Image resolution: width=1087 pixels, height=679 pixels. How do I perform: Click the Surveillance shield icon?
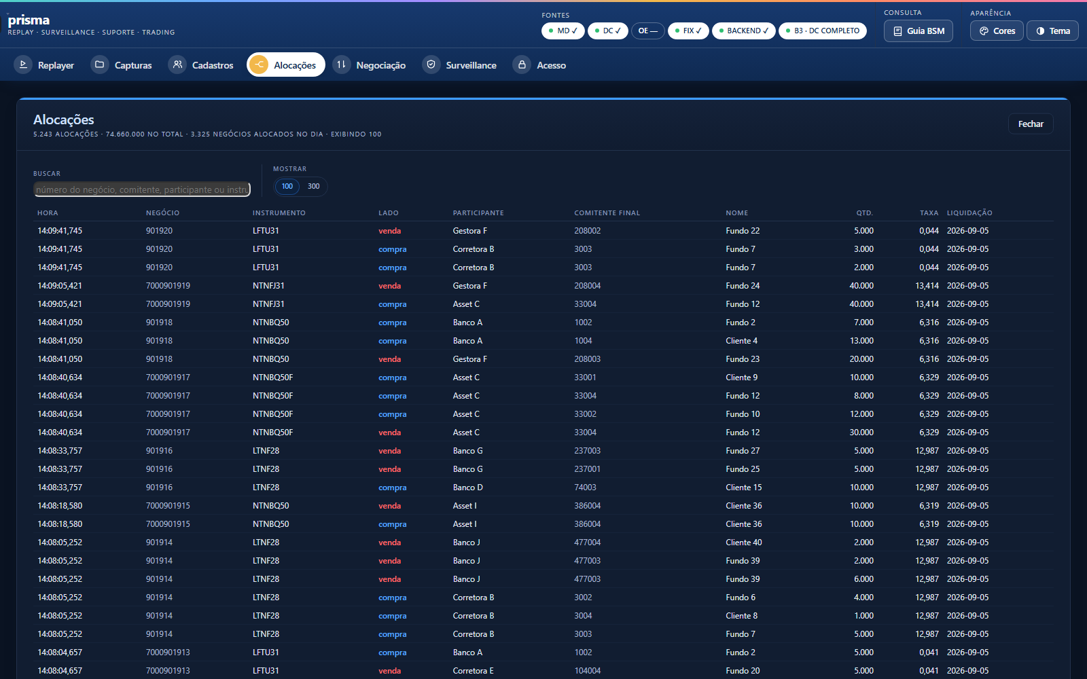tap(431, 65)
